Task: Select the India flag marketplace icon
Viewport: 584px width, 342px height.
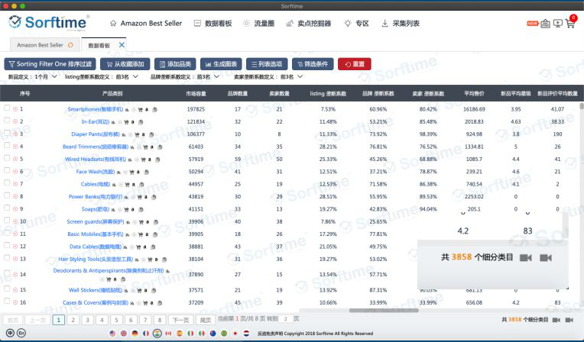Action: [x=157, y=333]
